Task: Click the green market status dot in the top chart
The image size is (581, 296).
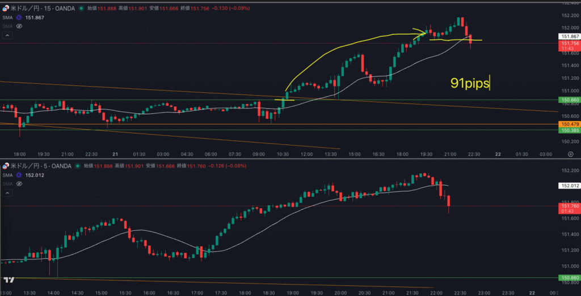Action: [81, 9]
